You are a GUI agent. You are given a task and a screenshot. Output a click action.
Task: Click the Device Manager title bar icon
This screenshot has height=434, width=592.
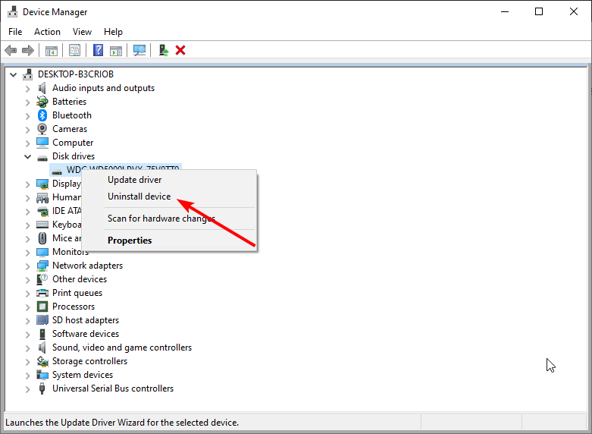pyautogui.click(x=12, y=11)
